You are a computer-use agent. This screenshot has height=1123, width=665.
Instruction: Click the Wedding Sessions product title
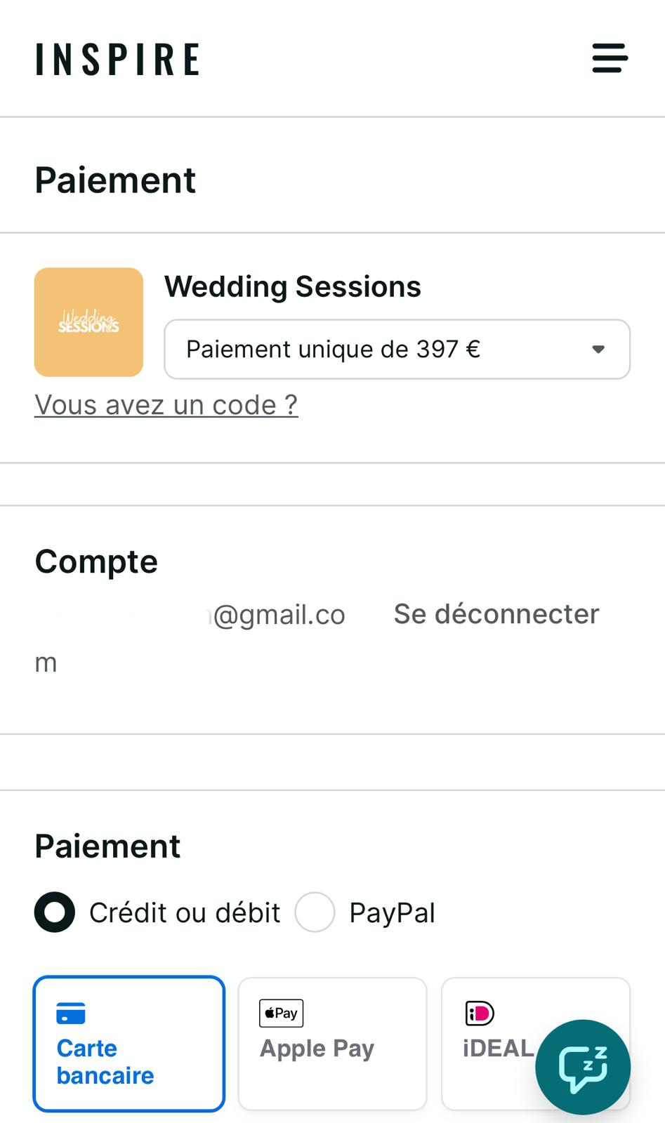coord(292,287)
